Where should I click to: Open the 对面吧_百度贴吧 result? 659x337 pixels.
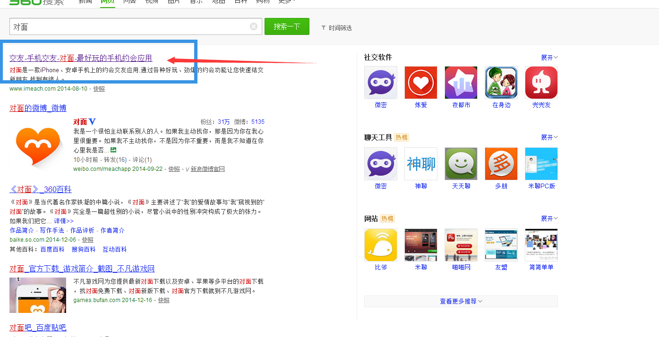pyautogui.click(x=38, y=328)
